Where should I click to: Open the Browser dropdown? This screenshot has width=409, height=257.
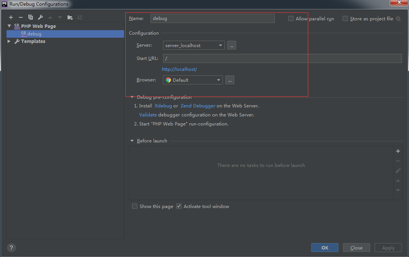click(193, 80)
